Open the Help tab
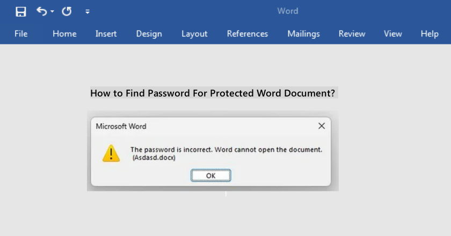 pyautogui.click(x=430, y=34)
